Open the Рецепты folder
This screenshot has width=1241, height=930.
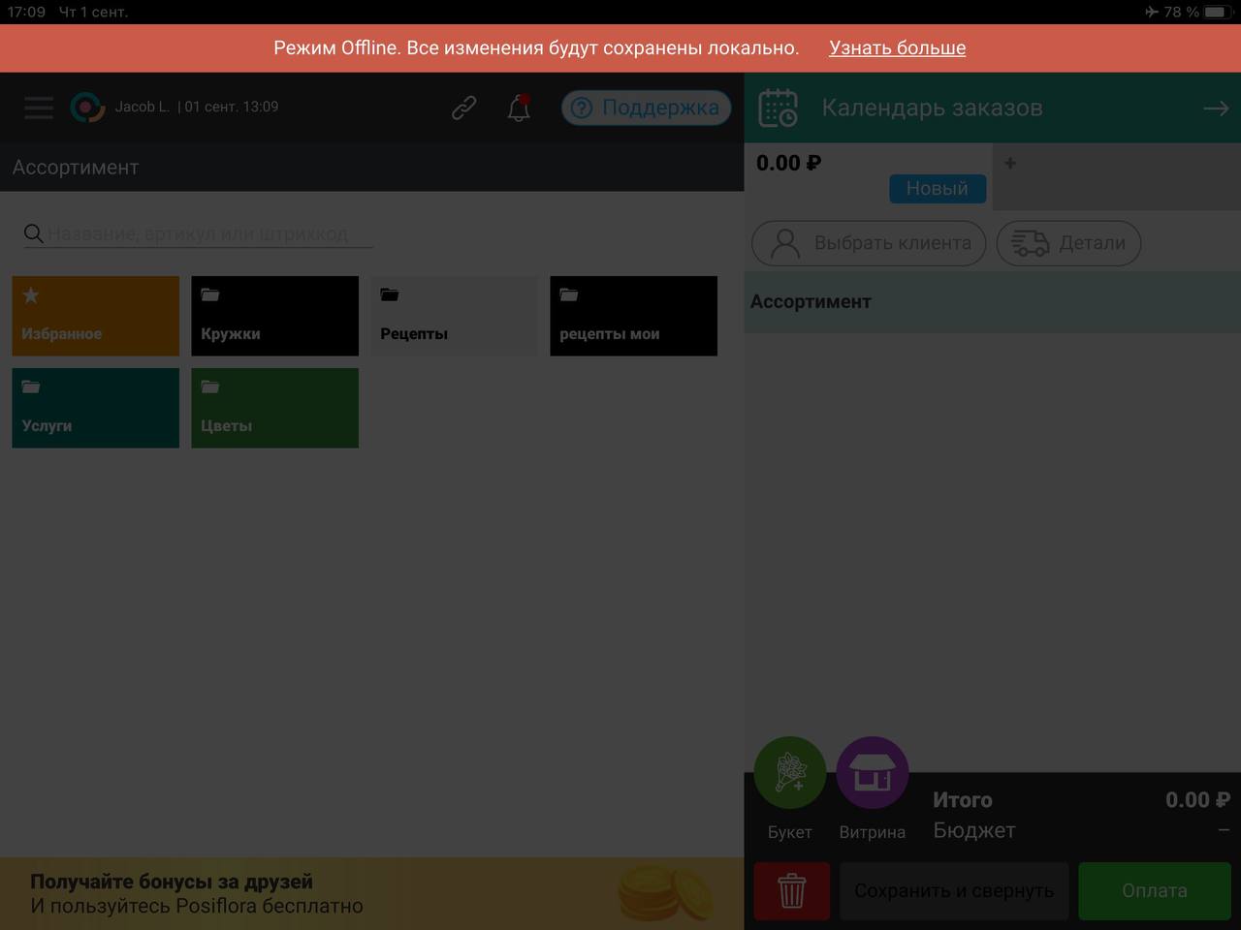(x=454, y=316)
